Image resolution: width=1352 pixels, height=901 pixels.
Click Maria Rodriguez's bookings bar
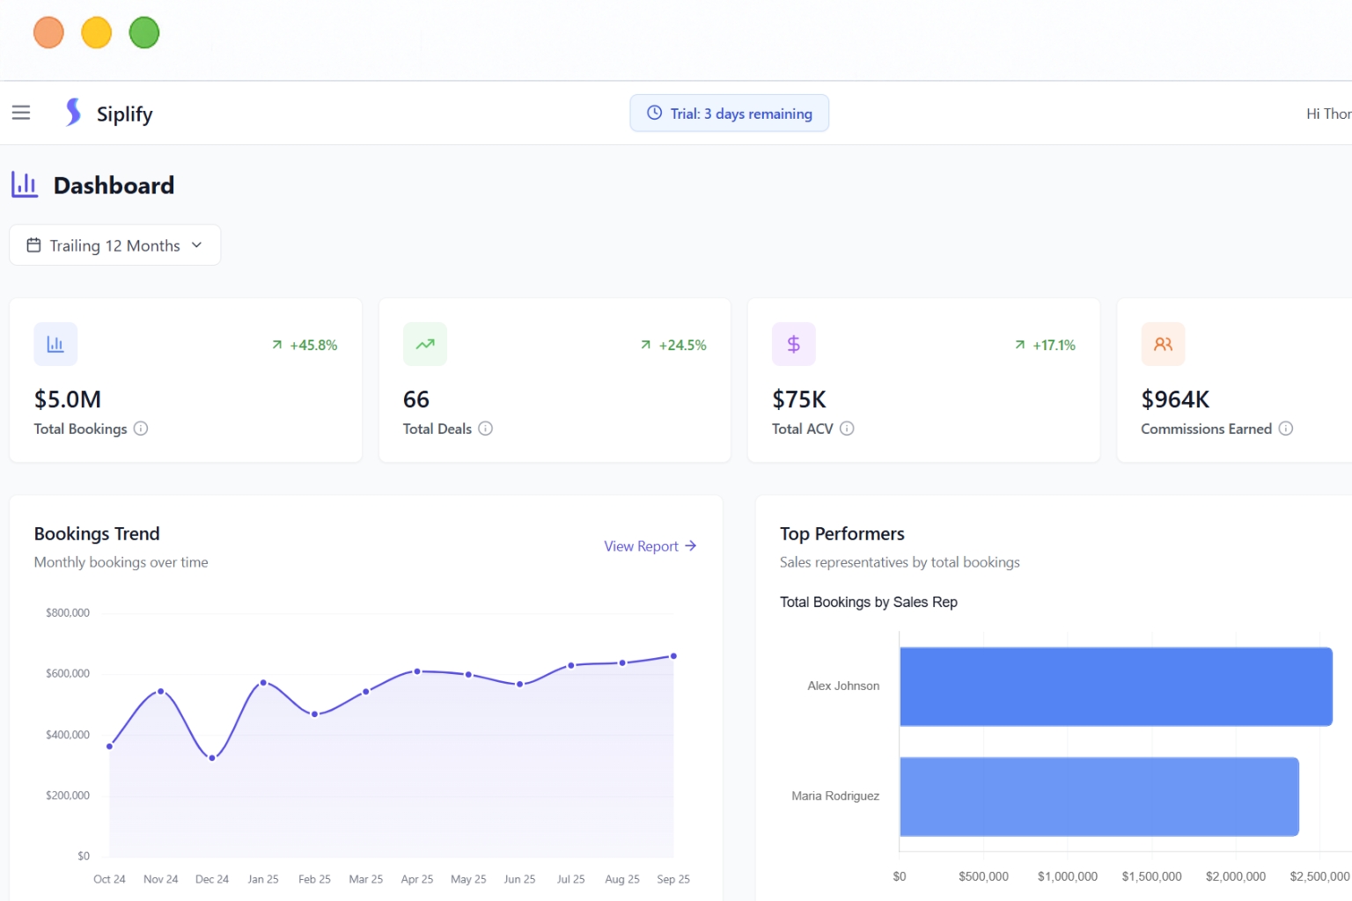tap(1098, 796)
